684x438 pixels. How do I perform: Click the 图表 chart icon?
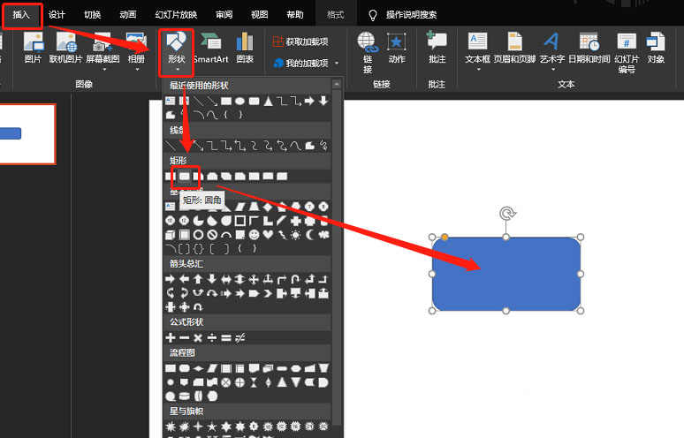click(245, 48)
